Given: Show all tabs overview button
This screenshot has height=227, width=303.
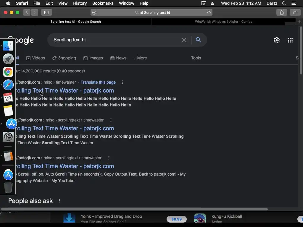Looking at the screenshot, I should [x=295, y=12].
